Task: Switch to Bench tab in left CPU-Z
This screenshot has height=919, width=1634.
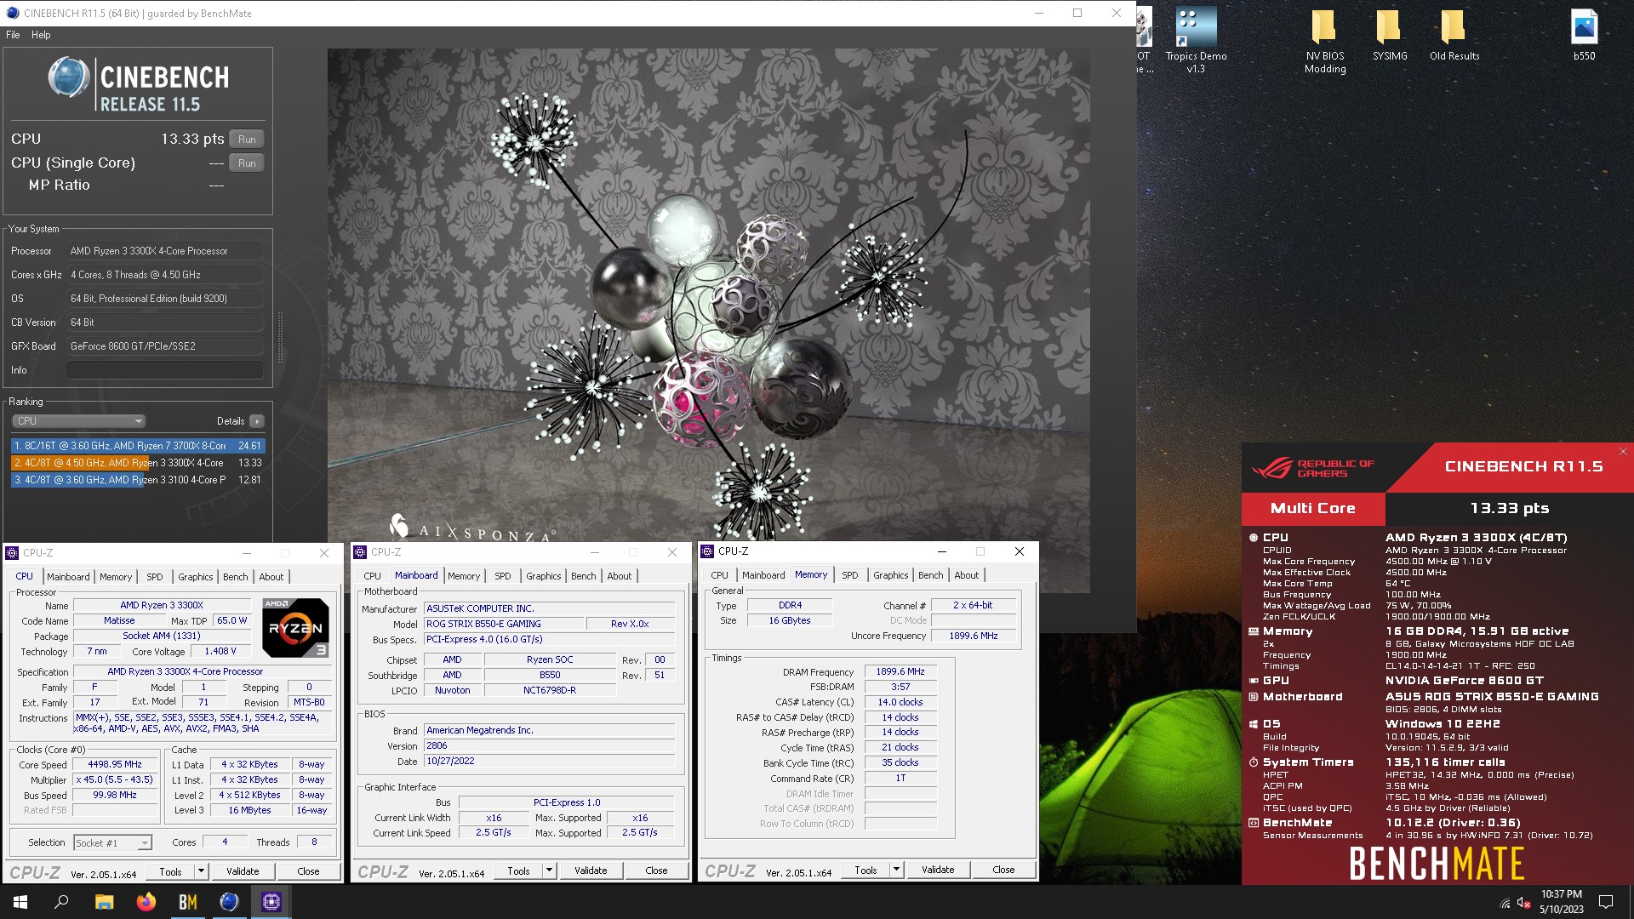Action: (x=236, y=577)
